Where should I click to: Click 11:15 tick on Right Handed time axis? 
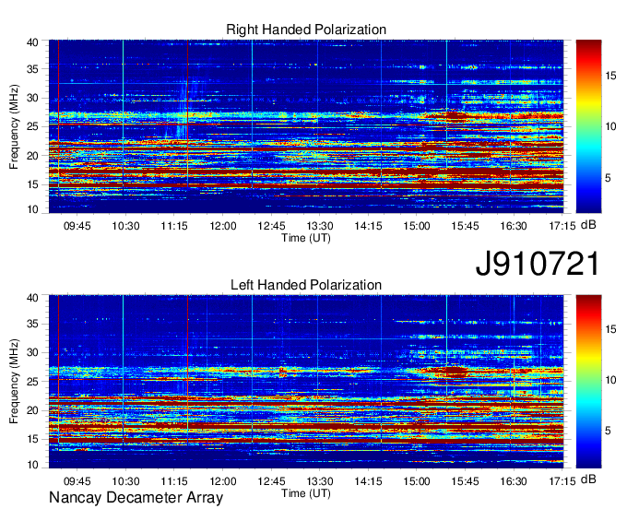click(x=174, y=226)
